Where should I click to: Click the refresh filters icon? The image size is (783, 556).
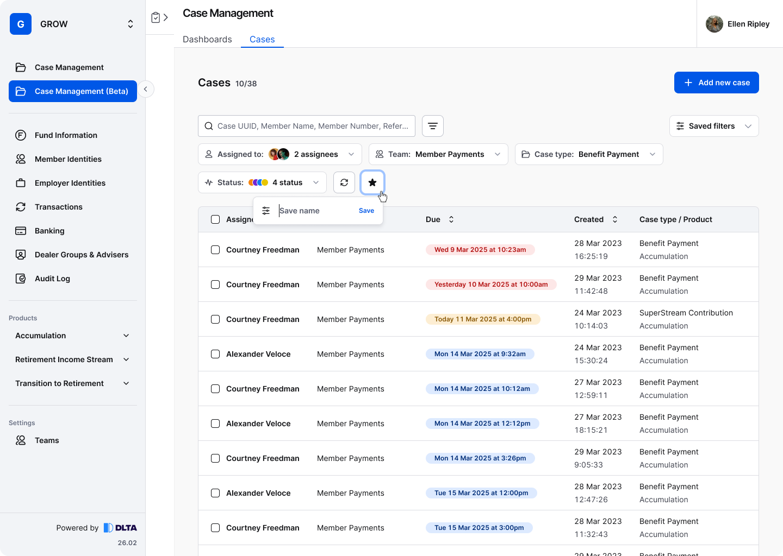(344, 182)
